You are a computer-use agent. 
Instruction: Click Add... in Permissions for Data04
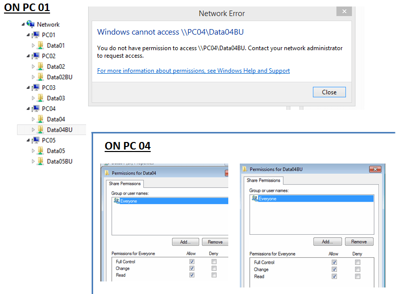pos(186,242)
